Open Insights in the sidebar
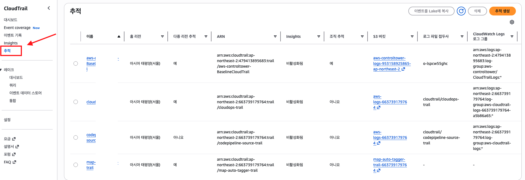The height and width of the screenshot is (180, 525). click(11, 43)
